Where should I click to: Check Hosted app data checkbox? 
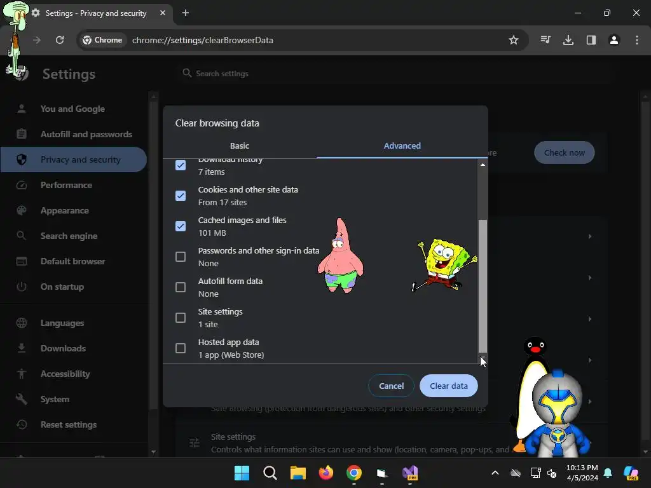pyautogui.click(x=181, y=348)
